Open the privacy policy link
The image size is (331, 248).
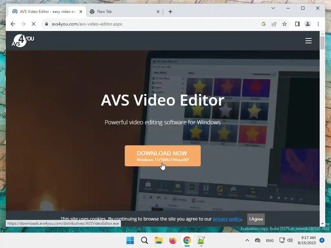[227, 219]
